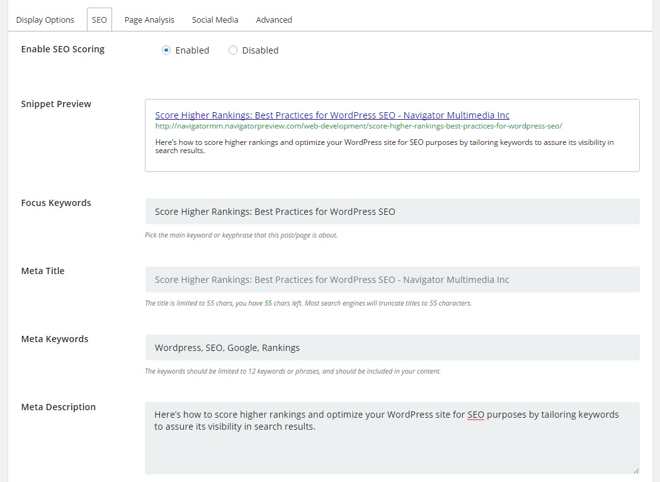Click into the Meta Title text field
Screen dimensions: 660x482
point(392,280)
